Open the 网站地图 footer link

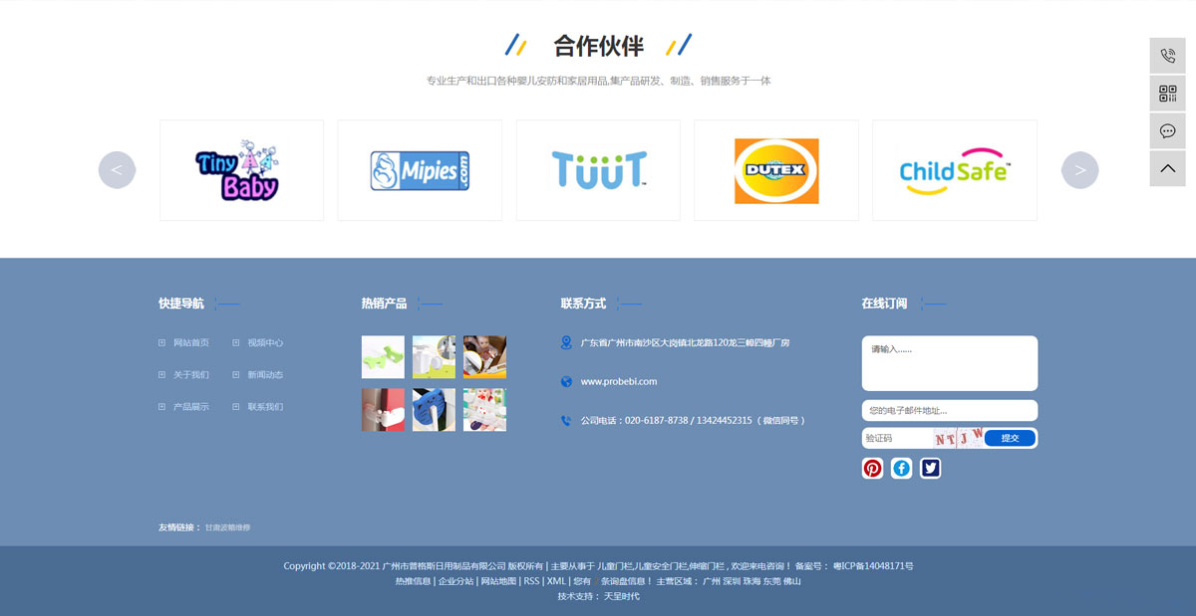point(499,581)
